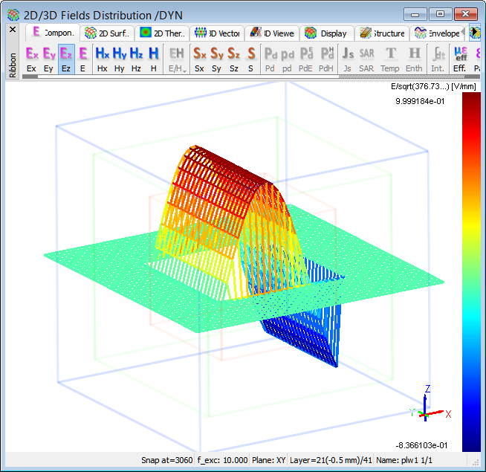
Task: Click the Js current density button
Action: 347,59
